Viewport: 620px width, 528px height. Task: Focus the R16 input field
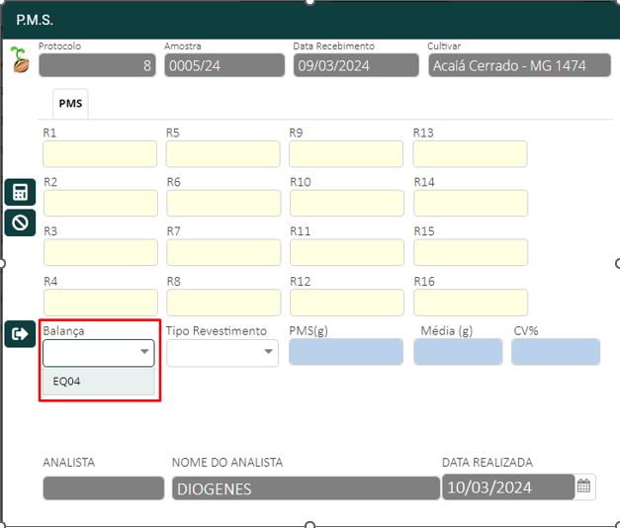(x=470, y=303)
